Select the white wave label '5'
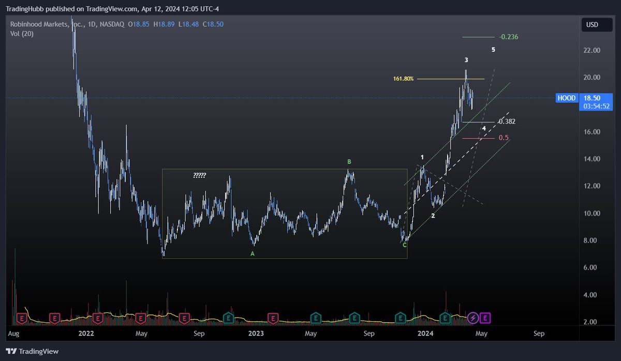This screenshot has height=361, width=621. click(493, 50)
